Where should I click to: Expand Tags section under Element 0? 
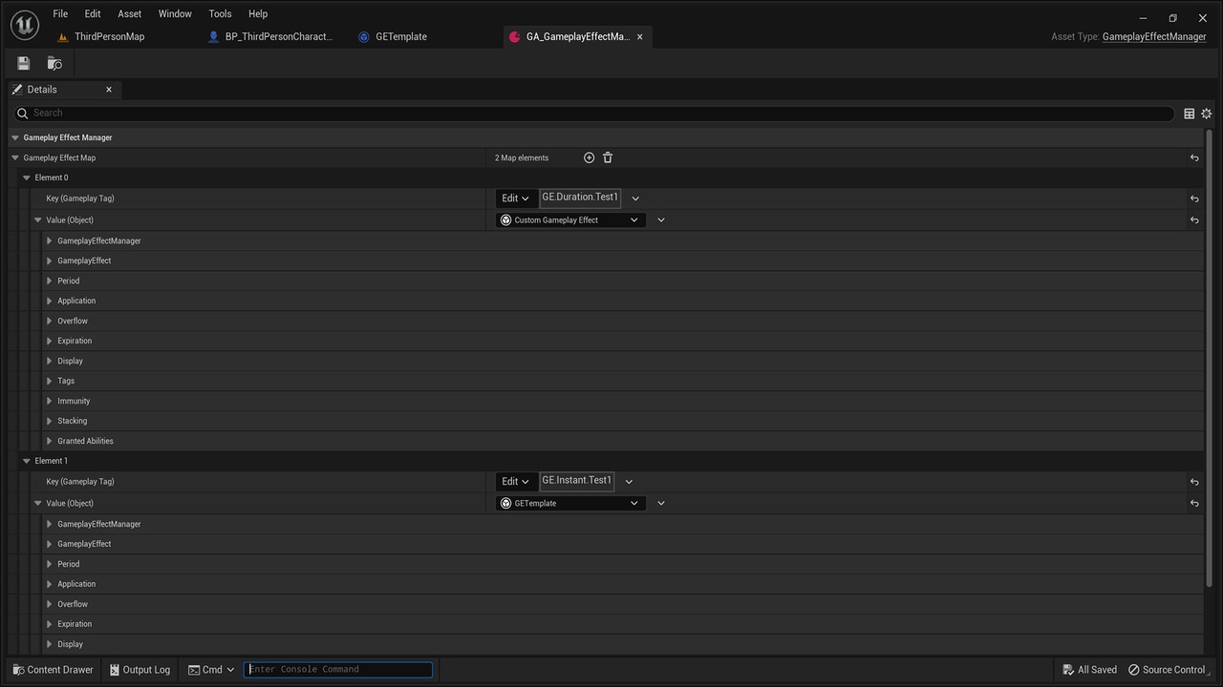(50, 381)
